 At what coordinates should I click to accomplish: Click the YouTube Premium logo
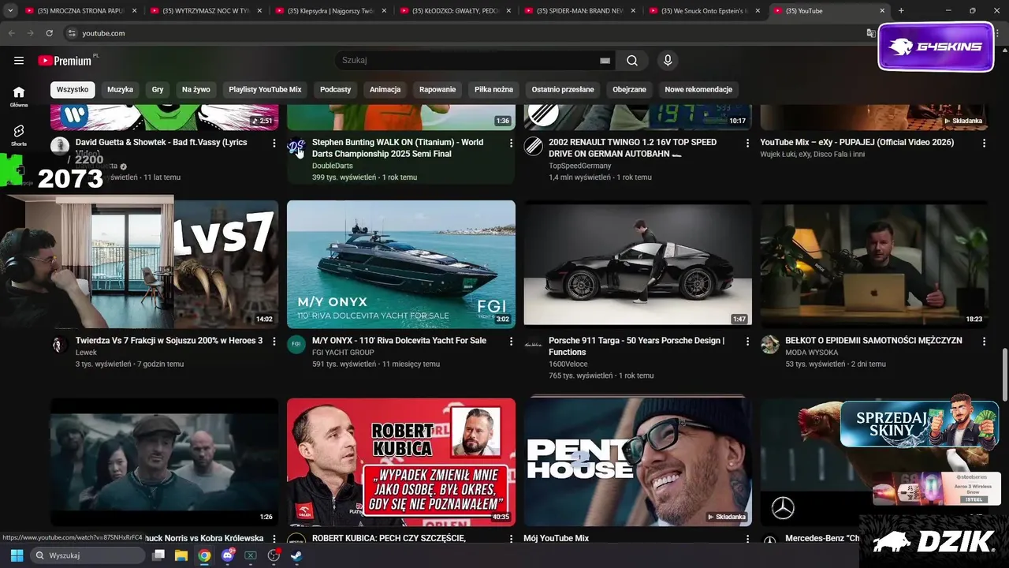click(65, 61)
